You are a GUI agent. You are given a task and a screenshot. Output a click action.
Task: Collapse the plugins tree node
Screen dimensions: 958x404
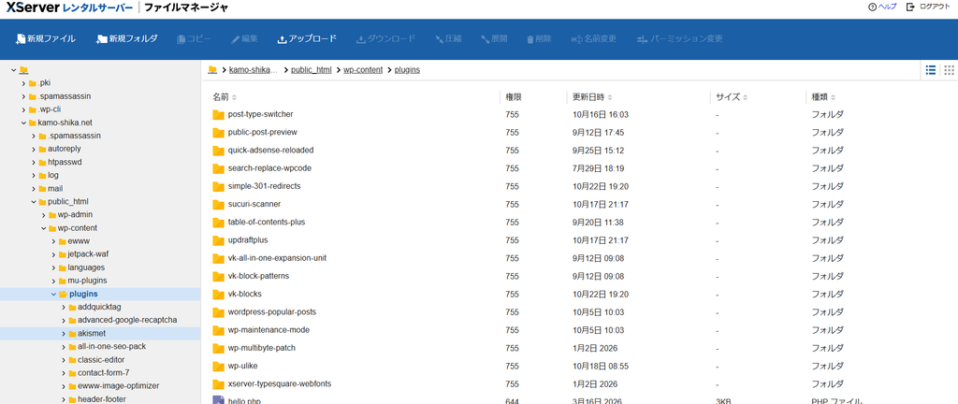coord(53,295)
